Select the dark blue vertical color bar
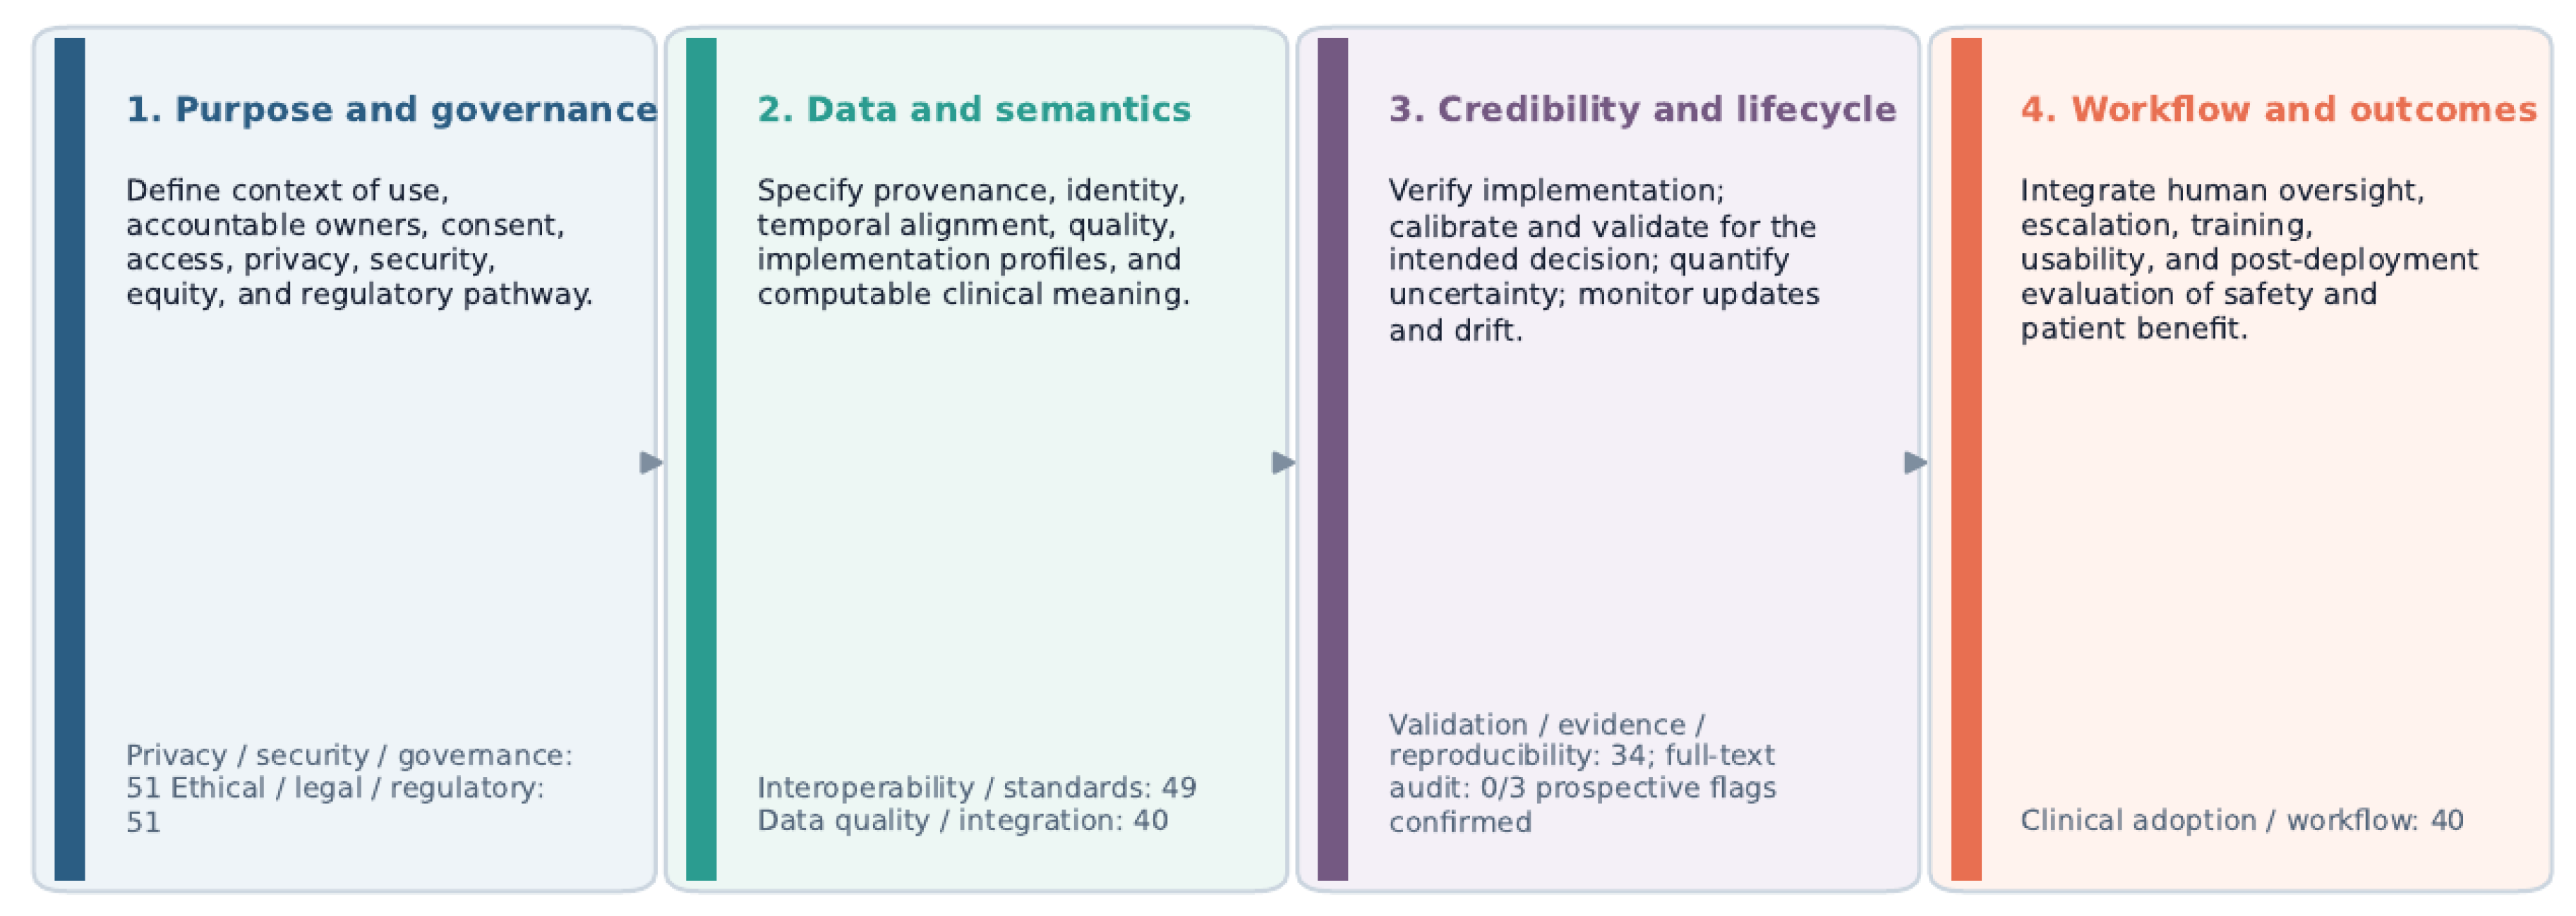Image resolution: width=2576 pixels, height=916 pixels. point(69,458)
